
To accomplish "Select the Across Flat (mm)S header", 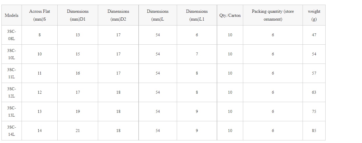I will coord(40,15).
